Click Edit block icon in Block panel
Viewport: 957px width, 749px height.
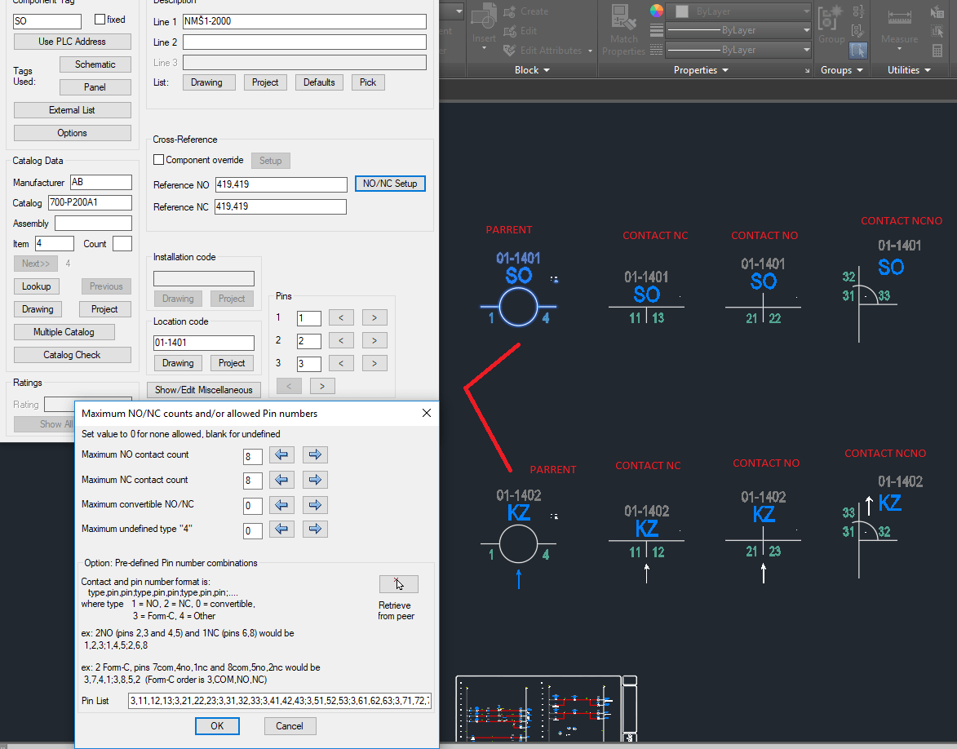pyautogui.click(x=510, y=30)
